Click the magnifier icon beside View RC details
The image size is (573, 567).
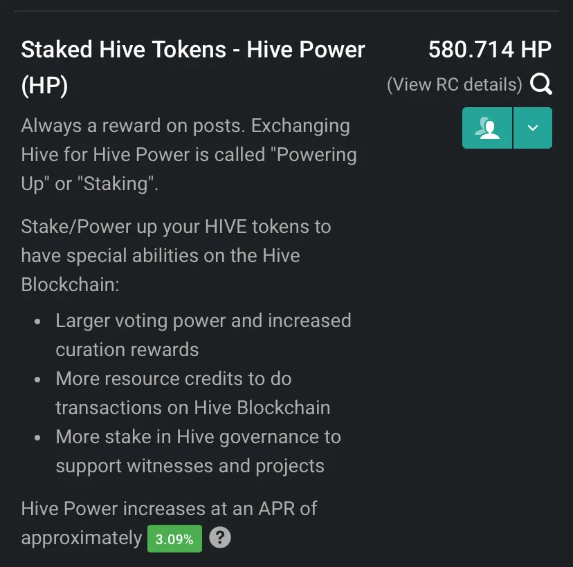tap(541, 84)
